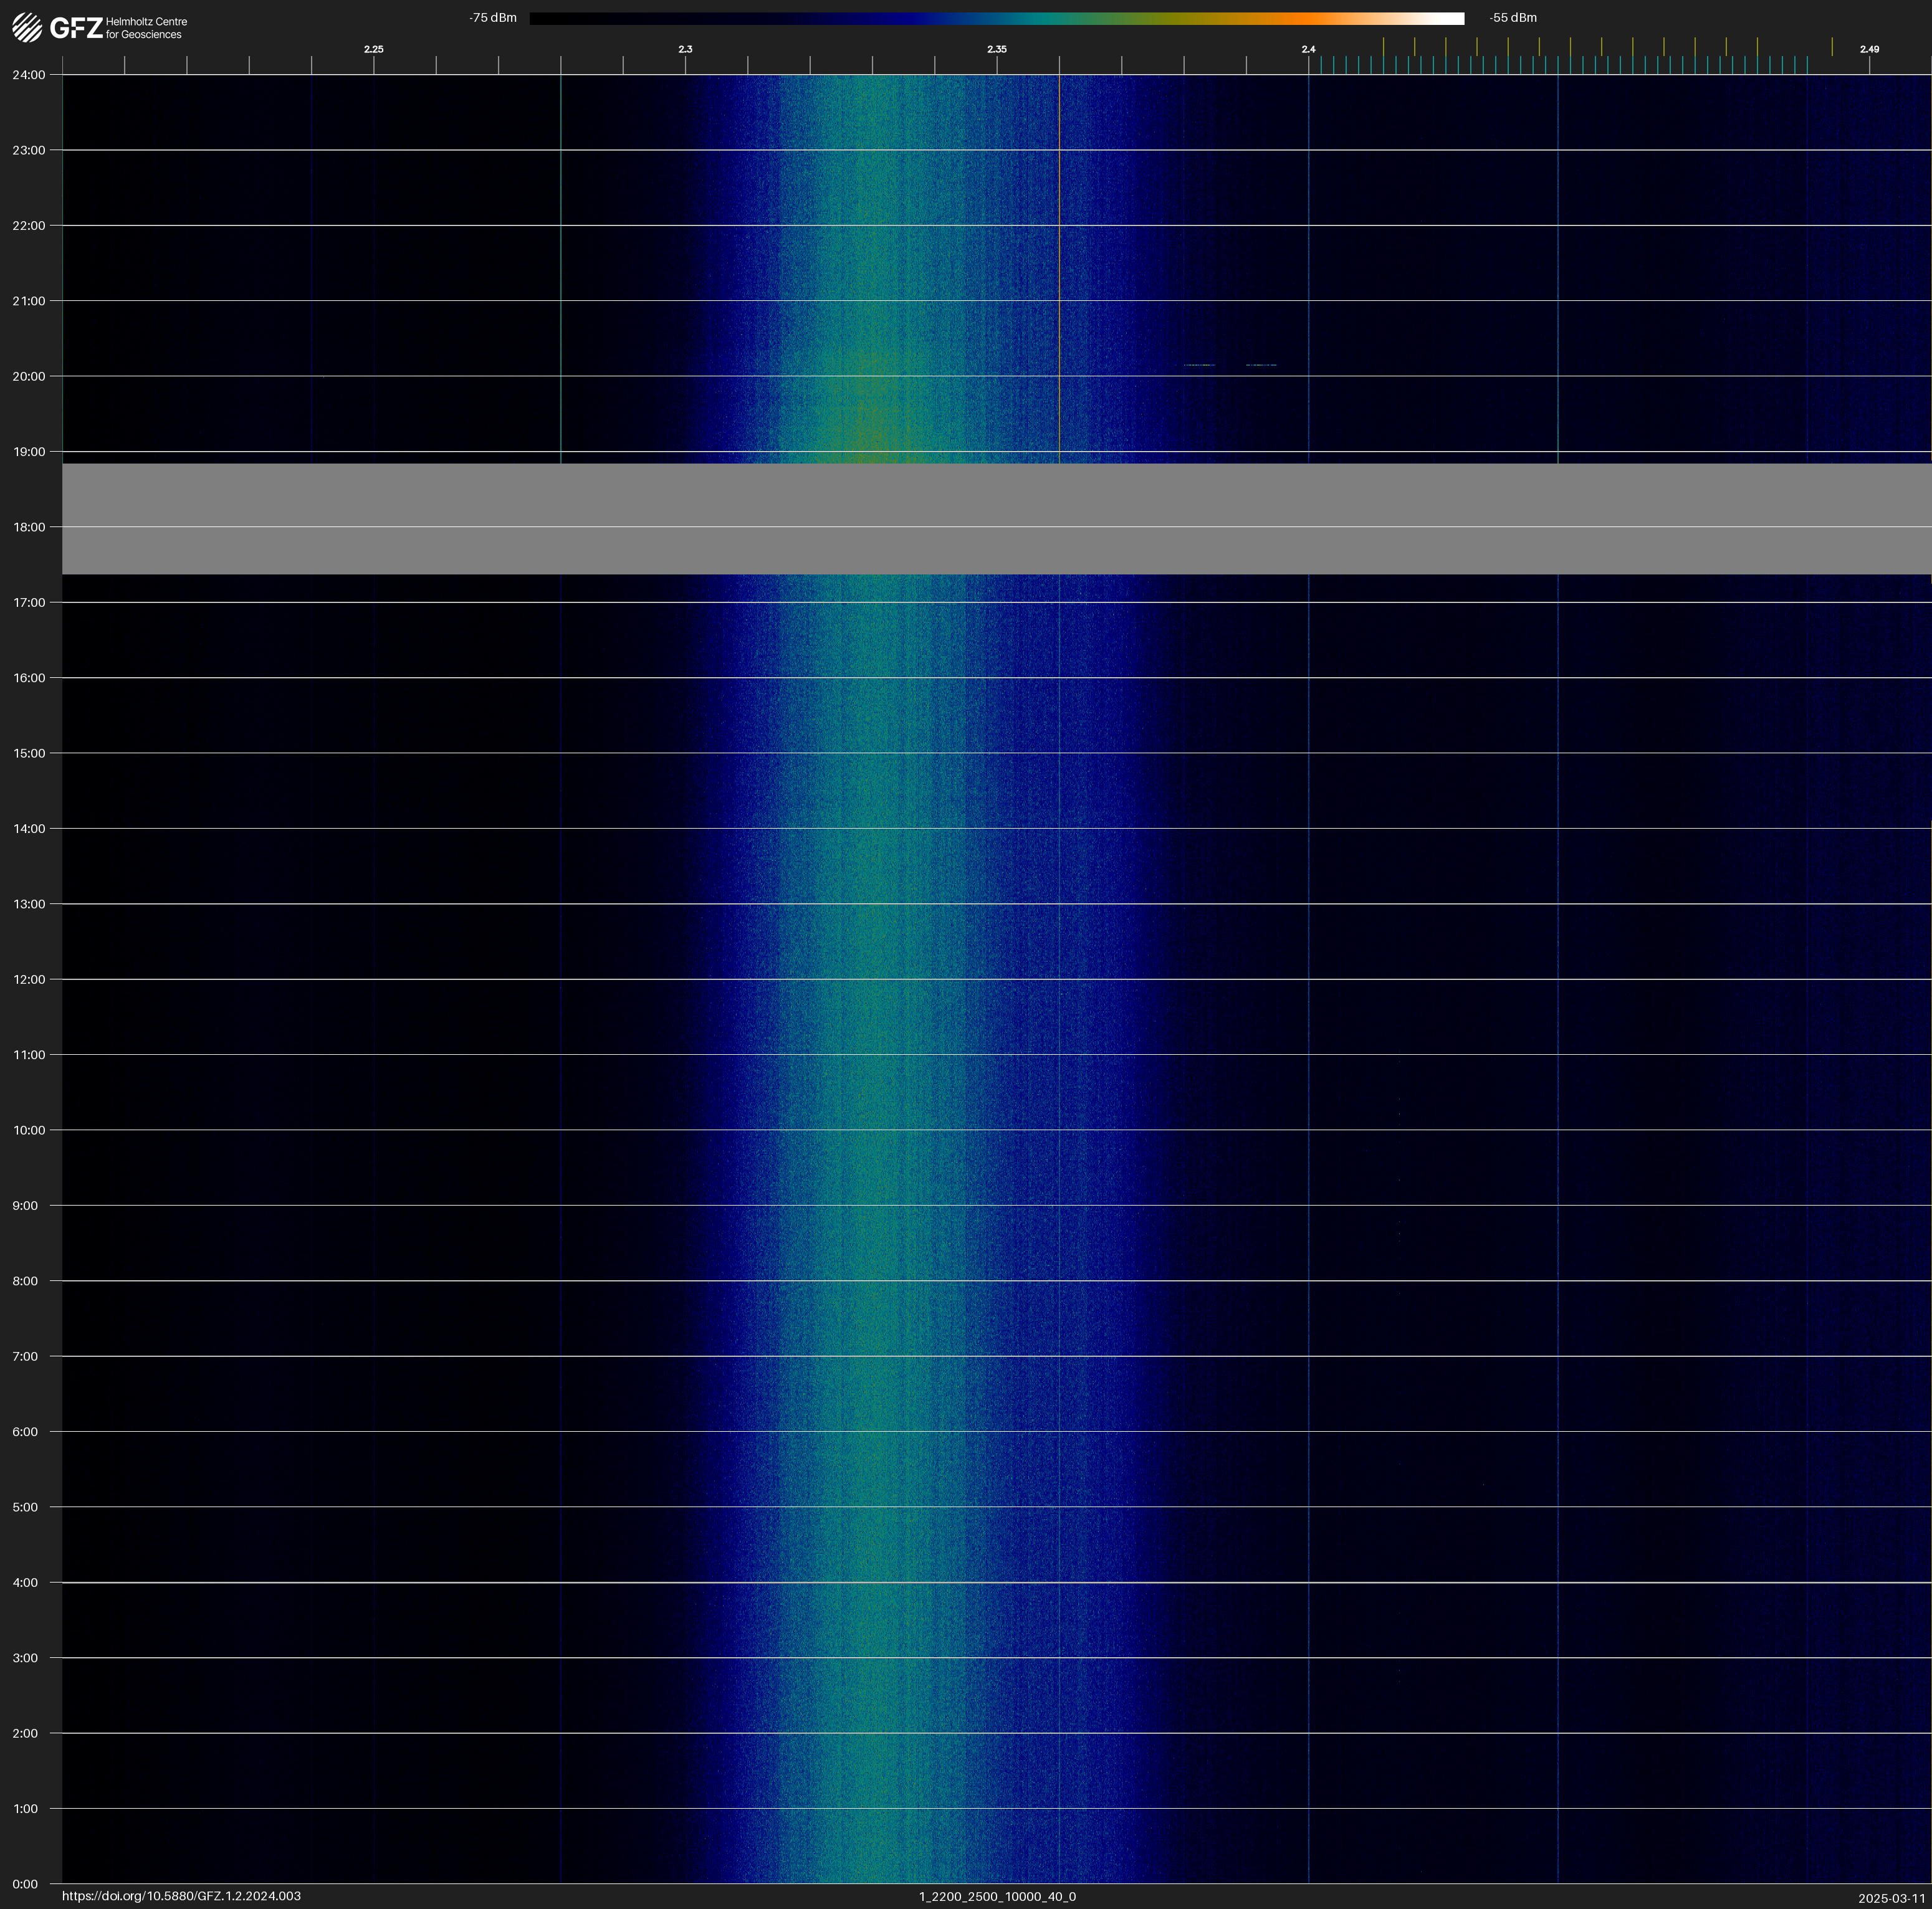Click the 2.3 frequency axis label
Image resolution: width=1932 pixels, height=1909 pixels.
point(685,49)
